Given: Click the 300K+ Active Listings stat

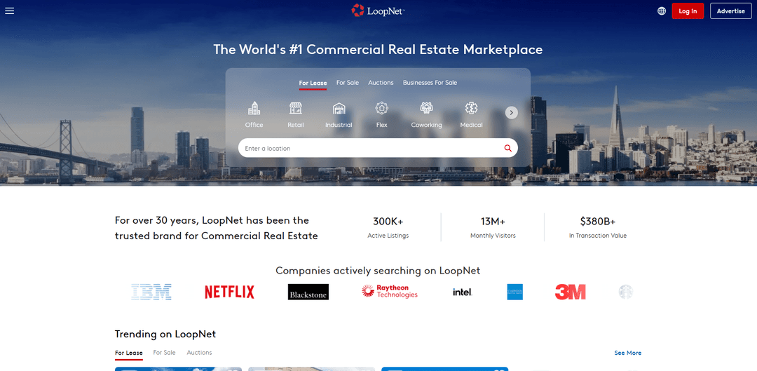Looking at the screenshot, I should pyautogui.click(x=388, y=227).
